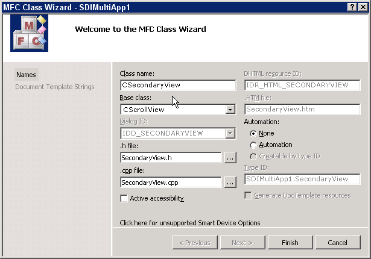
Task: Click the .h file label
Action: click(129, 146)
